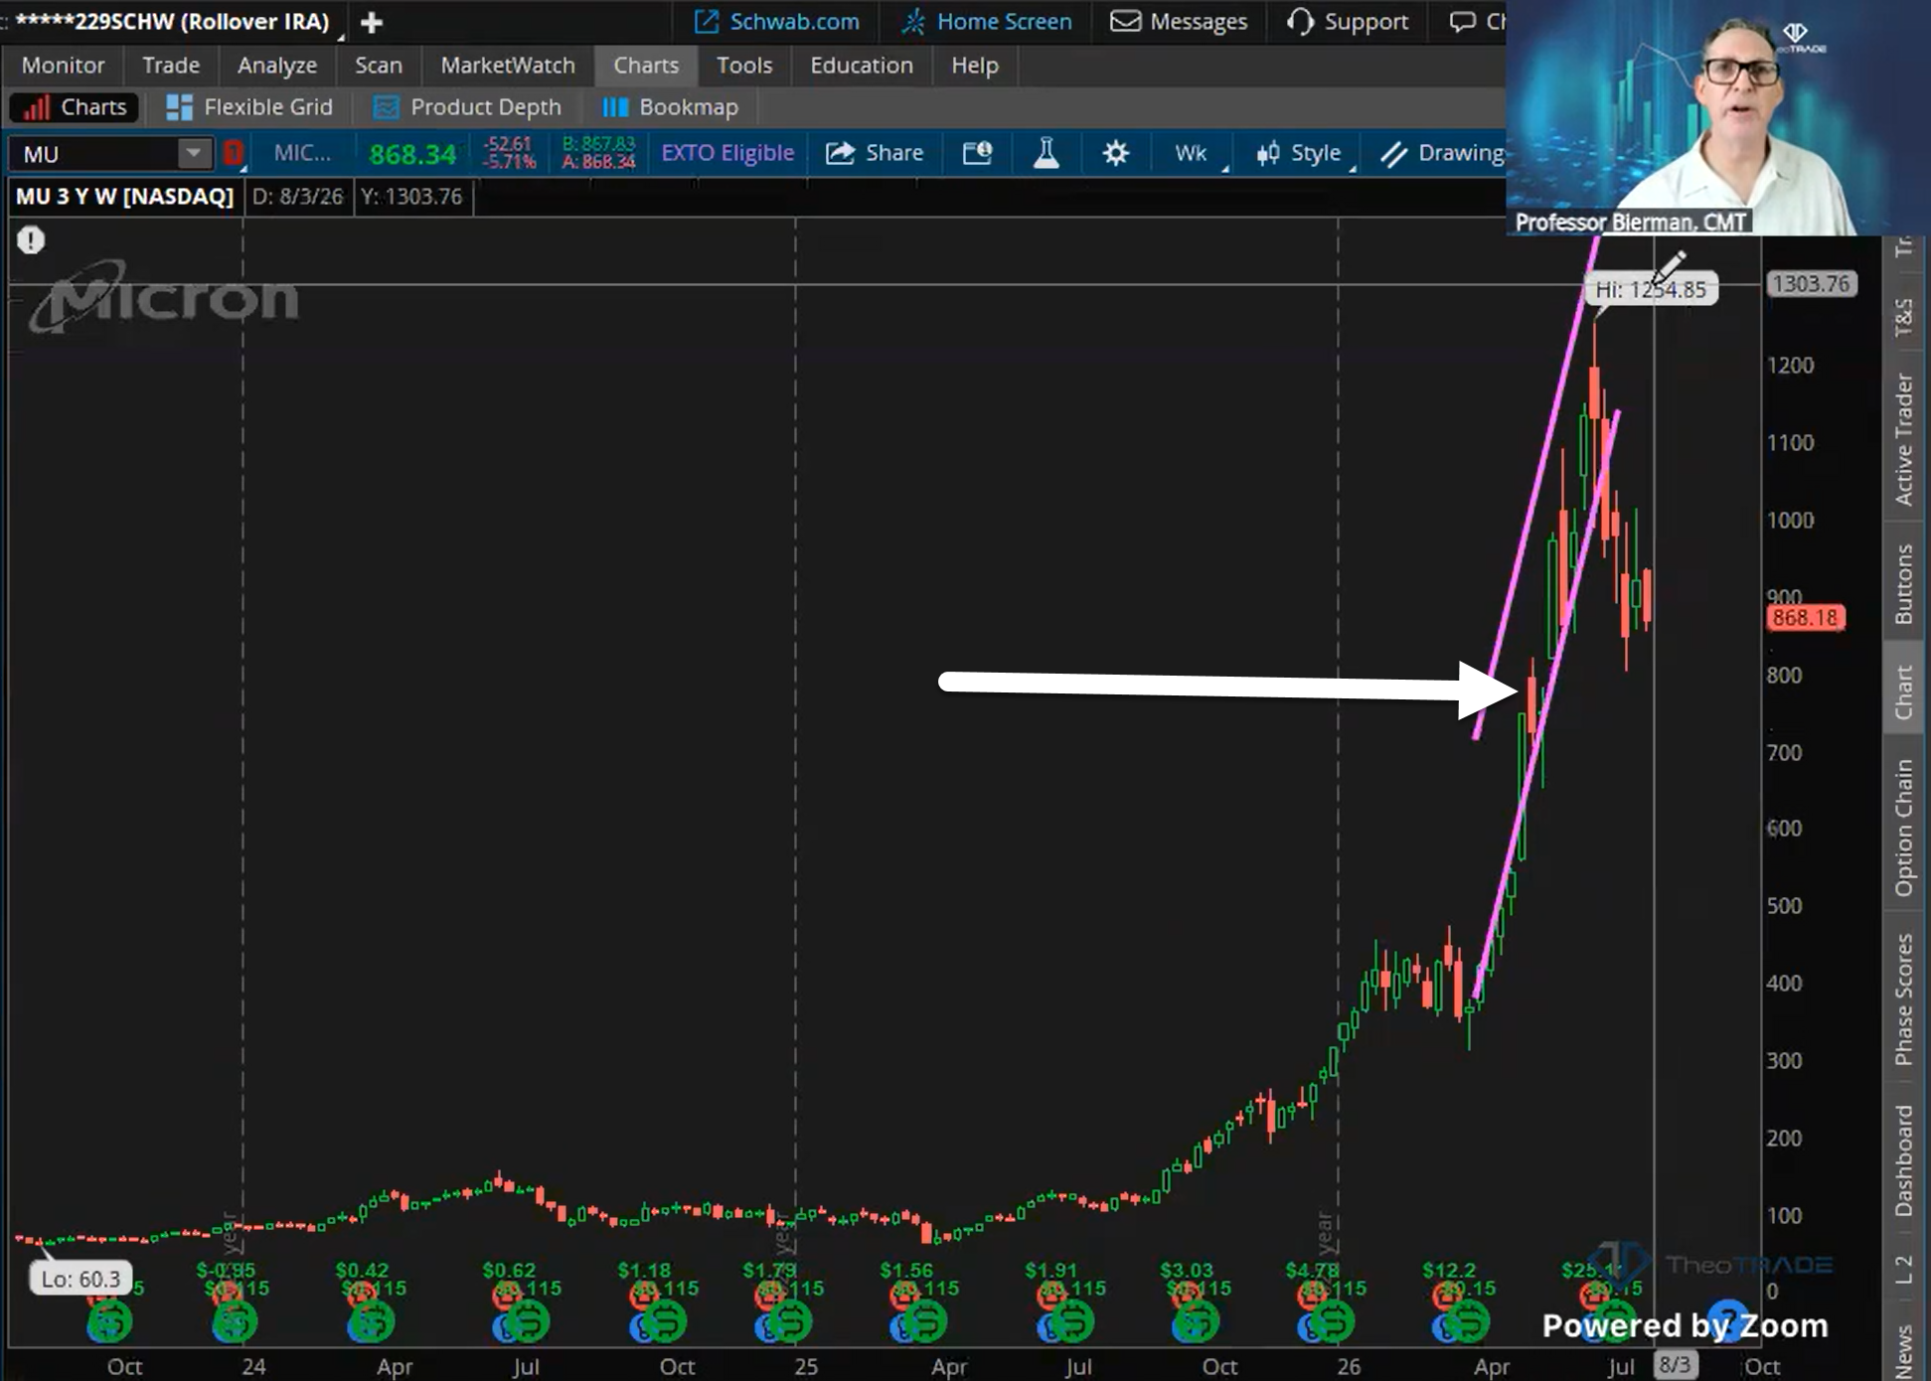Click the green dollar icon under $0.42
The height and width of the screenshot is (1381, 1931).
[374, 1321]
